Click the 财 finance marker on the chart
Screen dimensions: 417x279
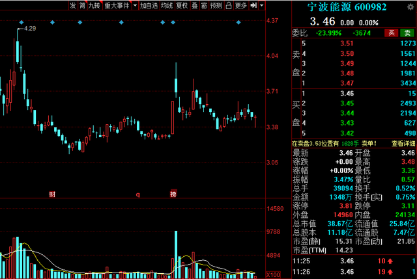pyautogui.click(x=52, y=194)
